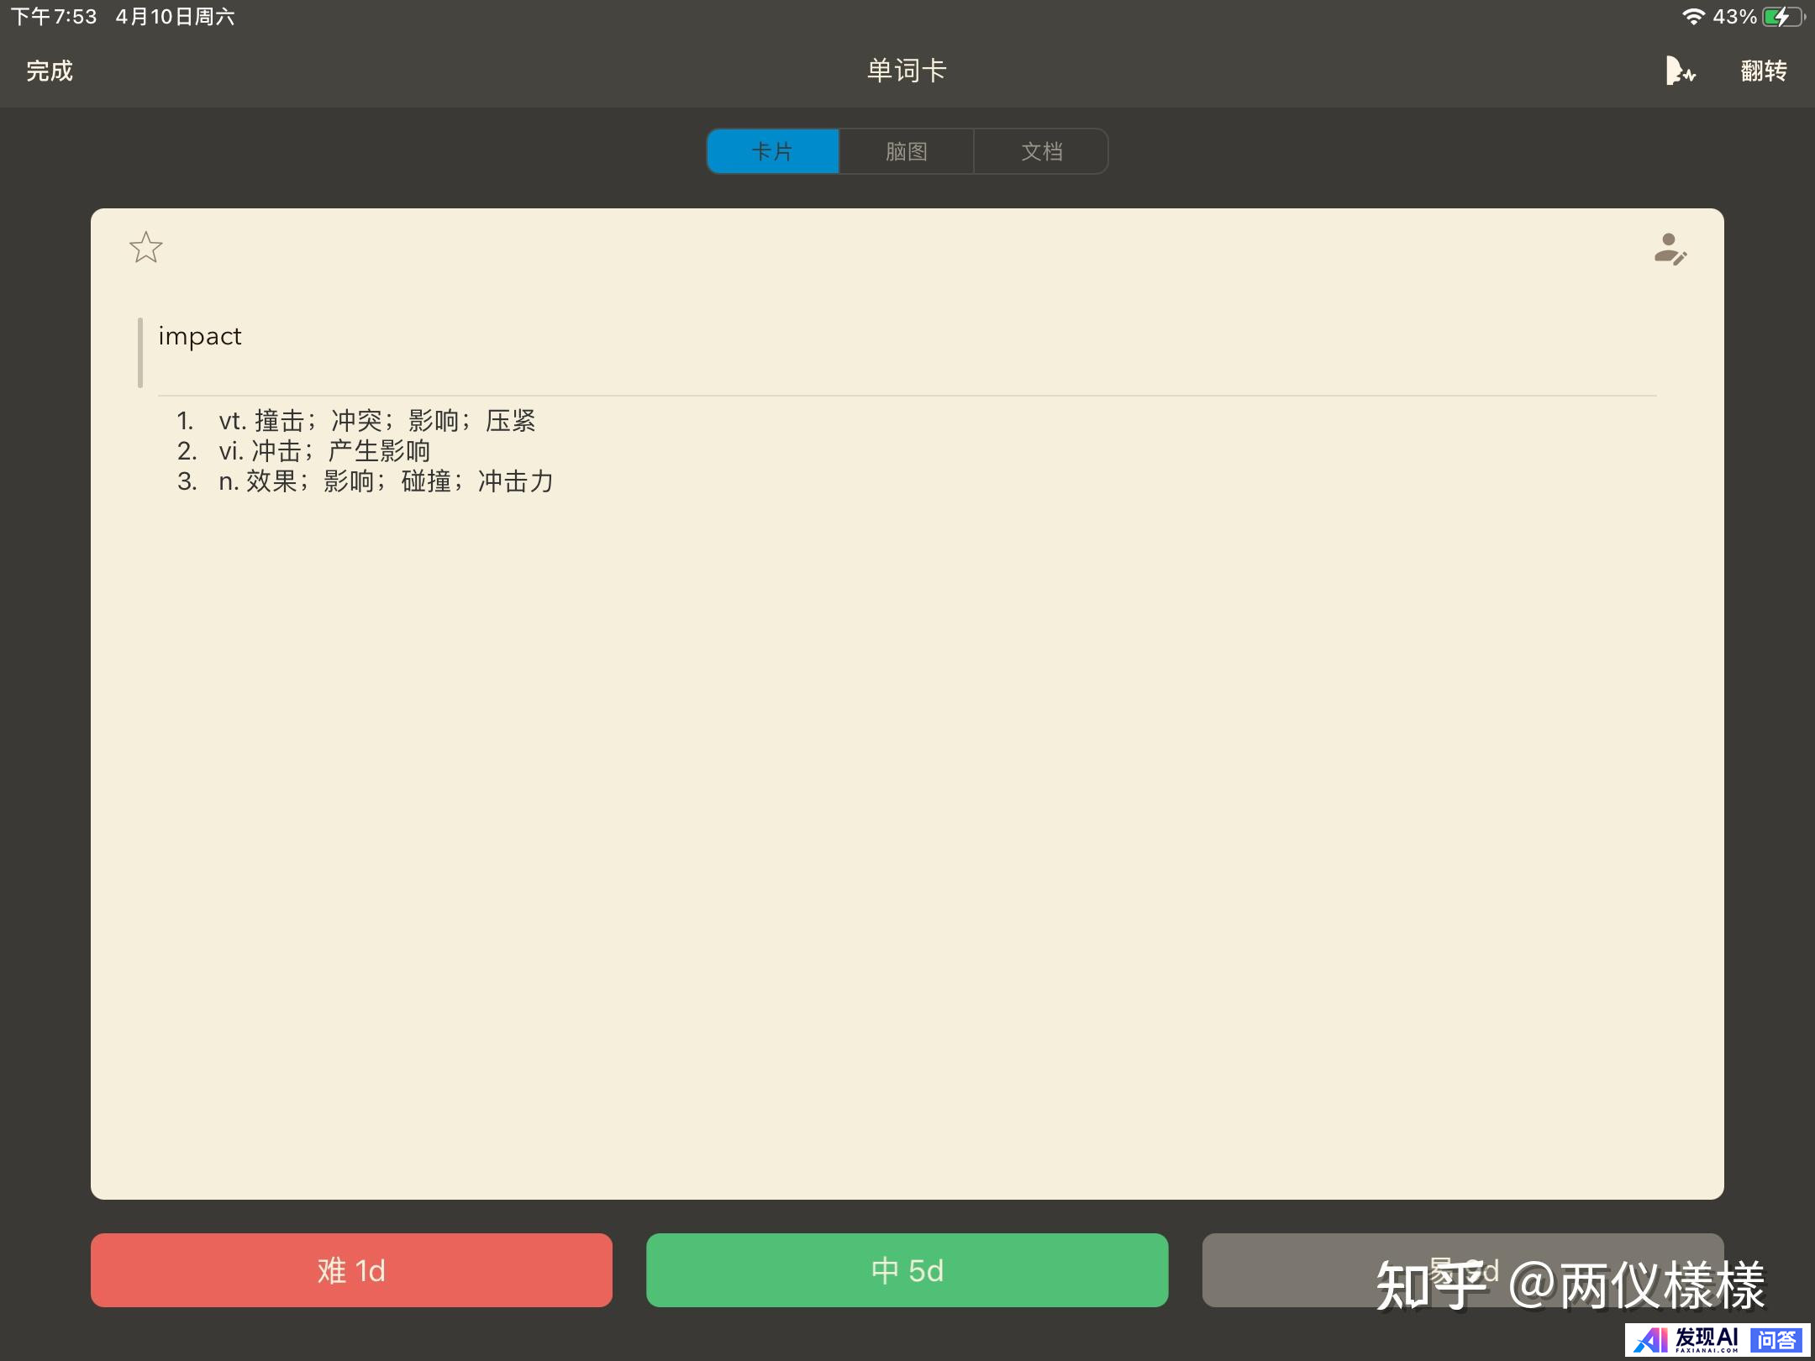The image size is (1815, 1361).
Task: Click the 发现AI logo
Action: pos(1685,1339)
